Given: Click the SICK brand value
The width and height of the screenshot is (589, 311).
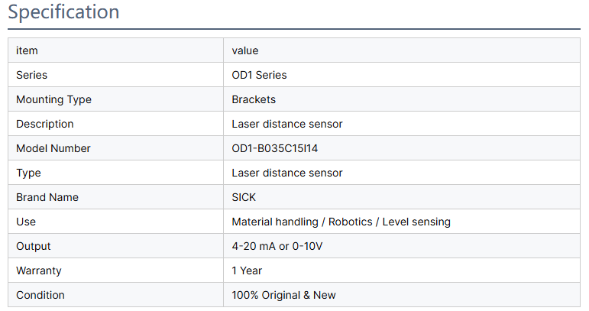Looking at the screenshot, I should (244, 197).
